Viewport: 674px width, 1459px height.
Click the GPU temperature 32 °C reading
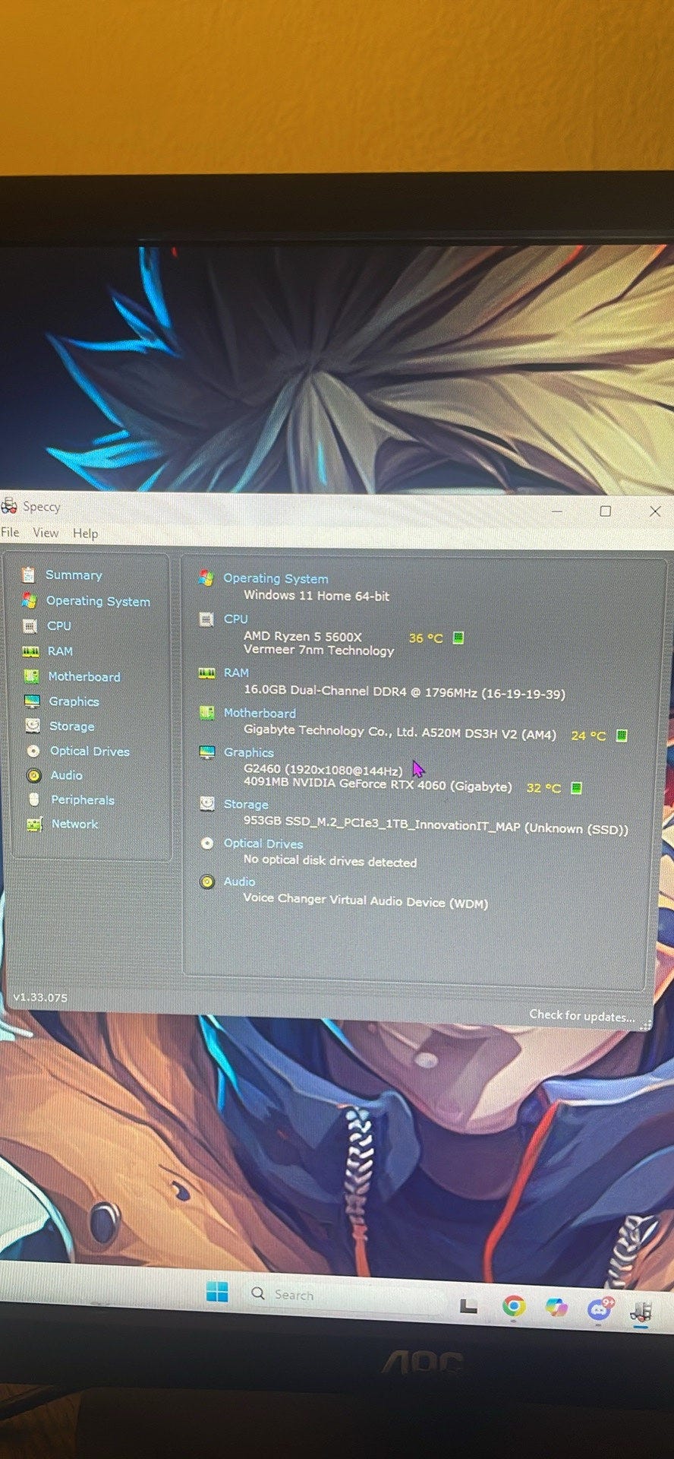[543, 788]
